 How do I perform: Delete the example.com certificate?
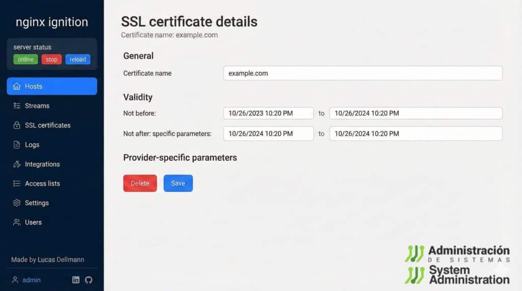140,183
